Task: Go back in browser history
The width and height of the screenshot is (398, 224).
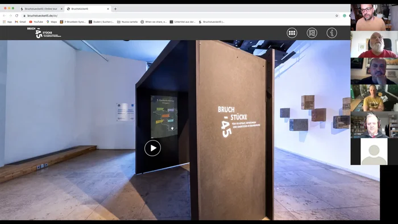Action: [5, 16]
